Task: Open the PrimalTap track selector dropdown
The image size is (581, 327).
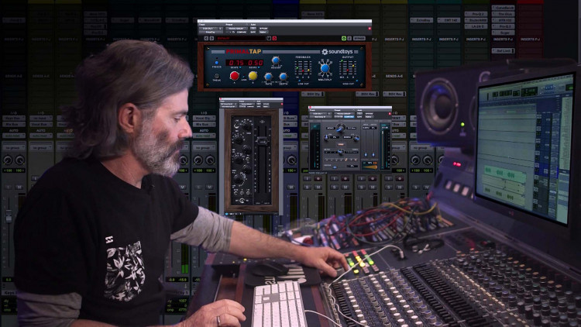Action: (211, 29)
